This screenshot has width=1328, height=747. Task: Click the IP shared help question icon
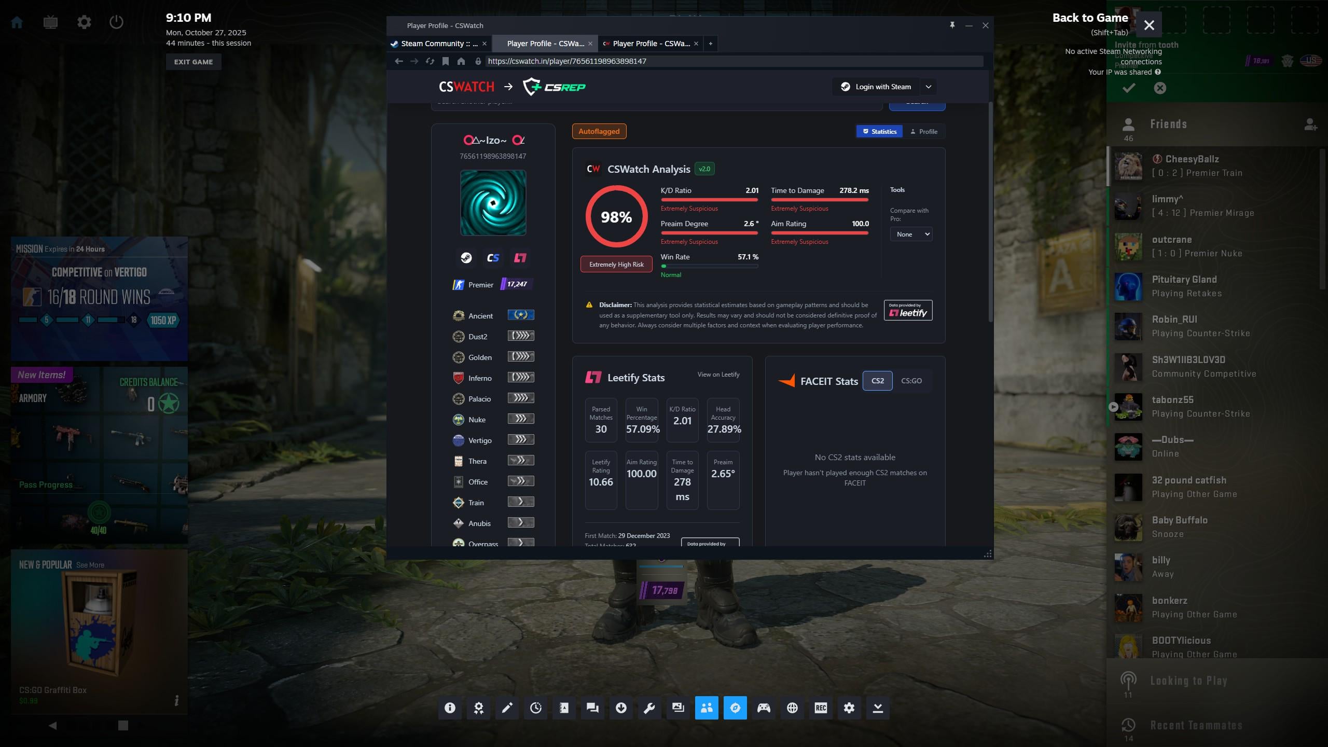coord(1158,72)
